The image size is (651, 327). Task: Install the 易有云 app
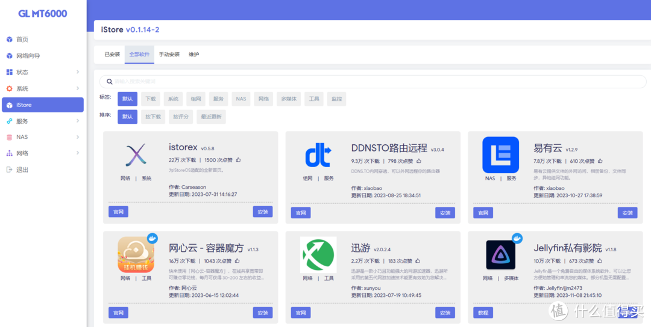pos(627,213)
